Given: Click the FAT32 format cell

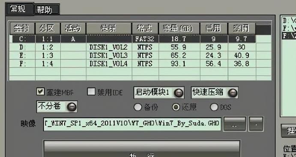Looking at the screenshot, I should [x=145, y=39].
